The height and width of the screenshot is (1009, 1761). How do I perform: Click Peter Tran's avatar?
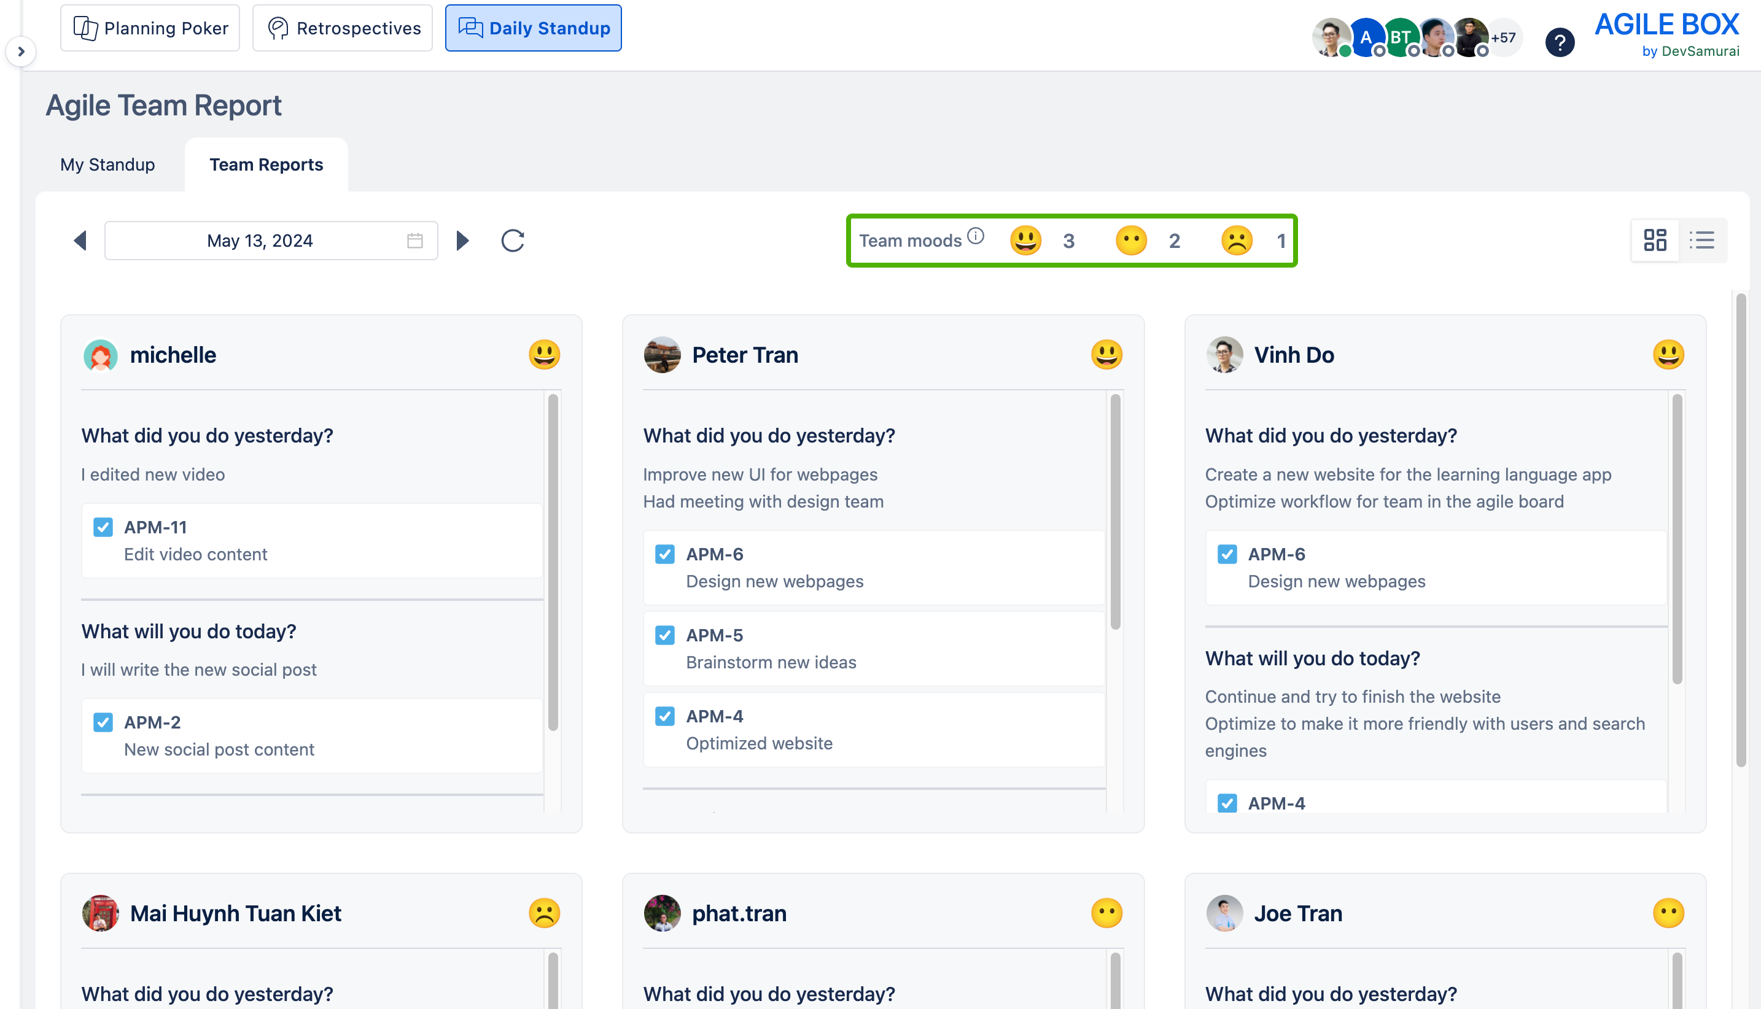[x=662, y=355]
